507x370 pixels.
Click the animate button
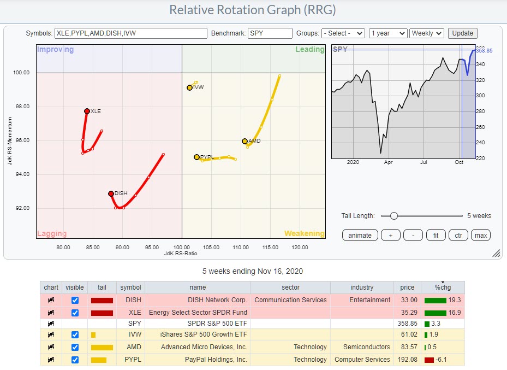[360, 236]
